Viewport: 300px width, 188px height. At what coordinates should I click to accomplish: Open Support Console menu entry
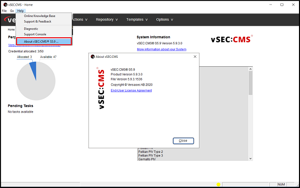point(35,34)
